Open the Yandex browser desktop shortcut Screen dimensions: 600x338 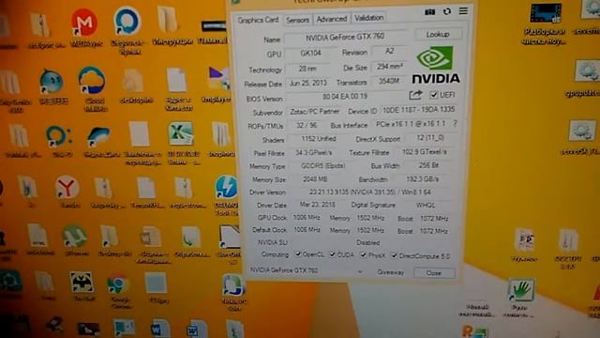pyautogui.click(x=67, y=188)
